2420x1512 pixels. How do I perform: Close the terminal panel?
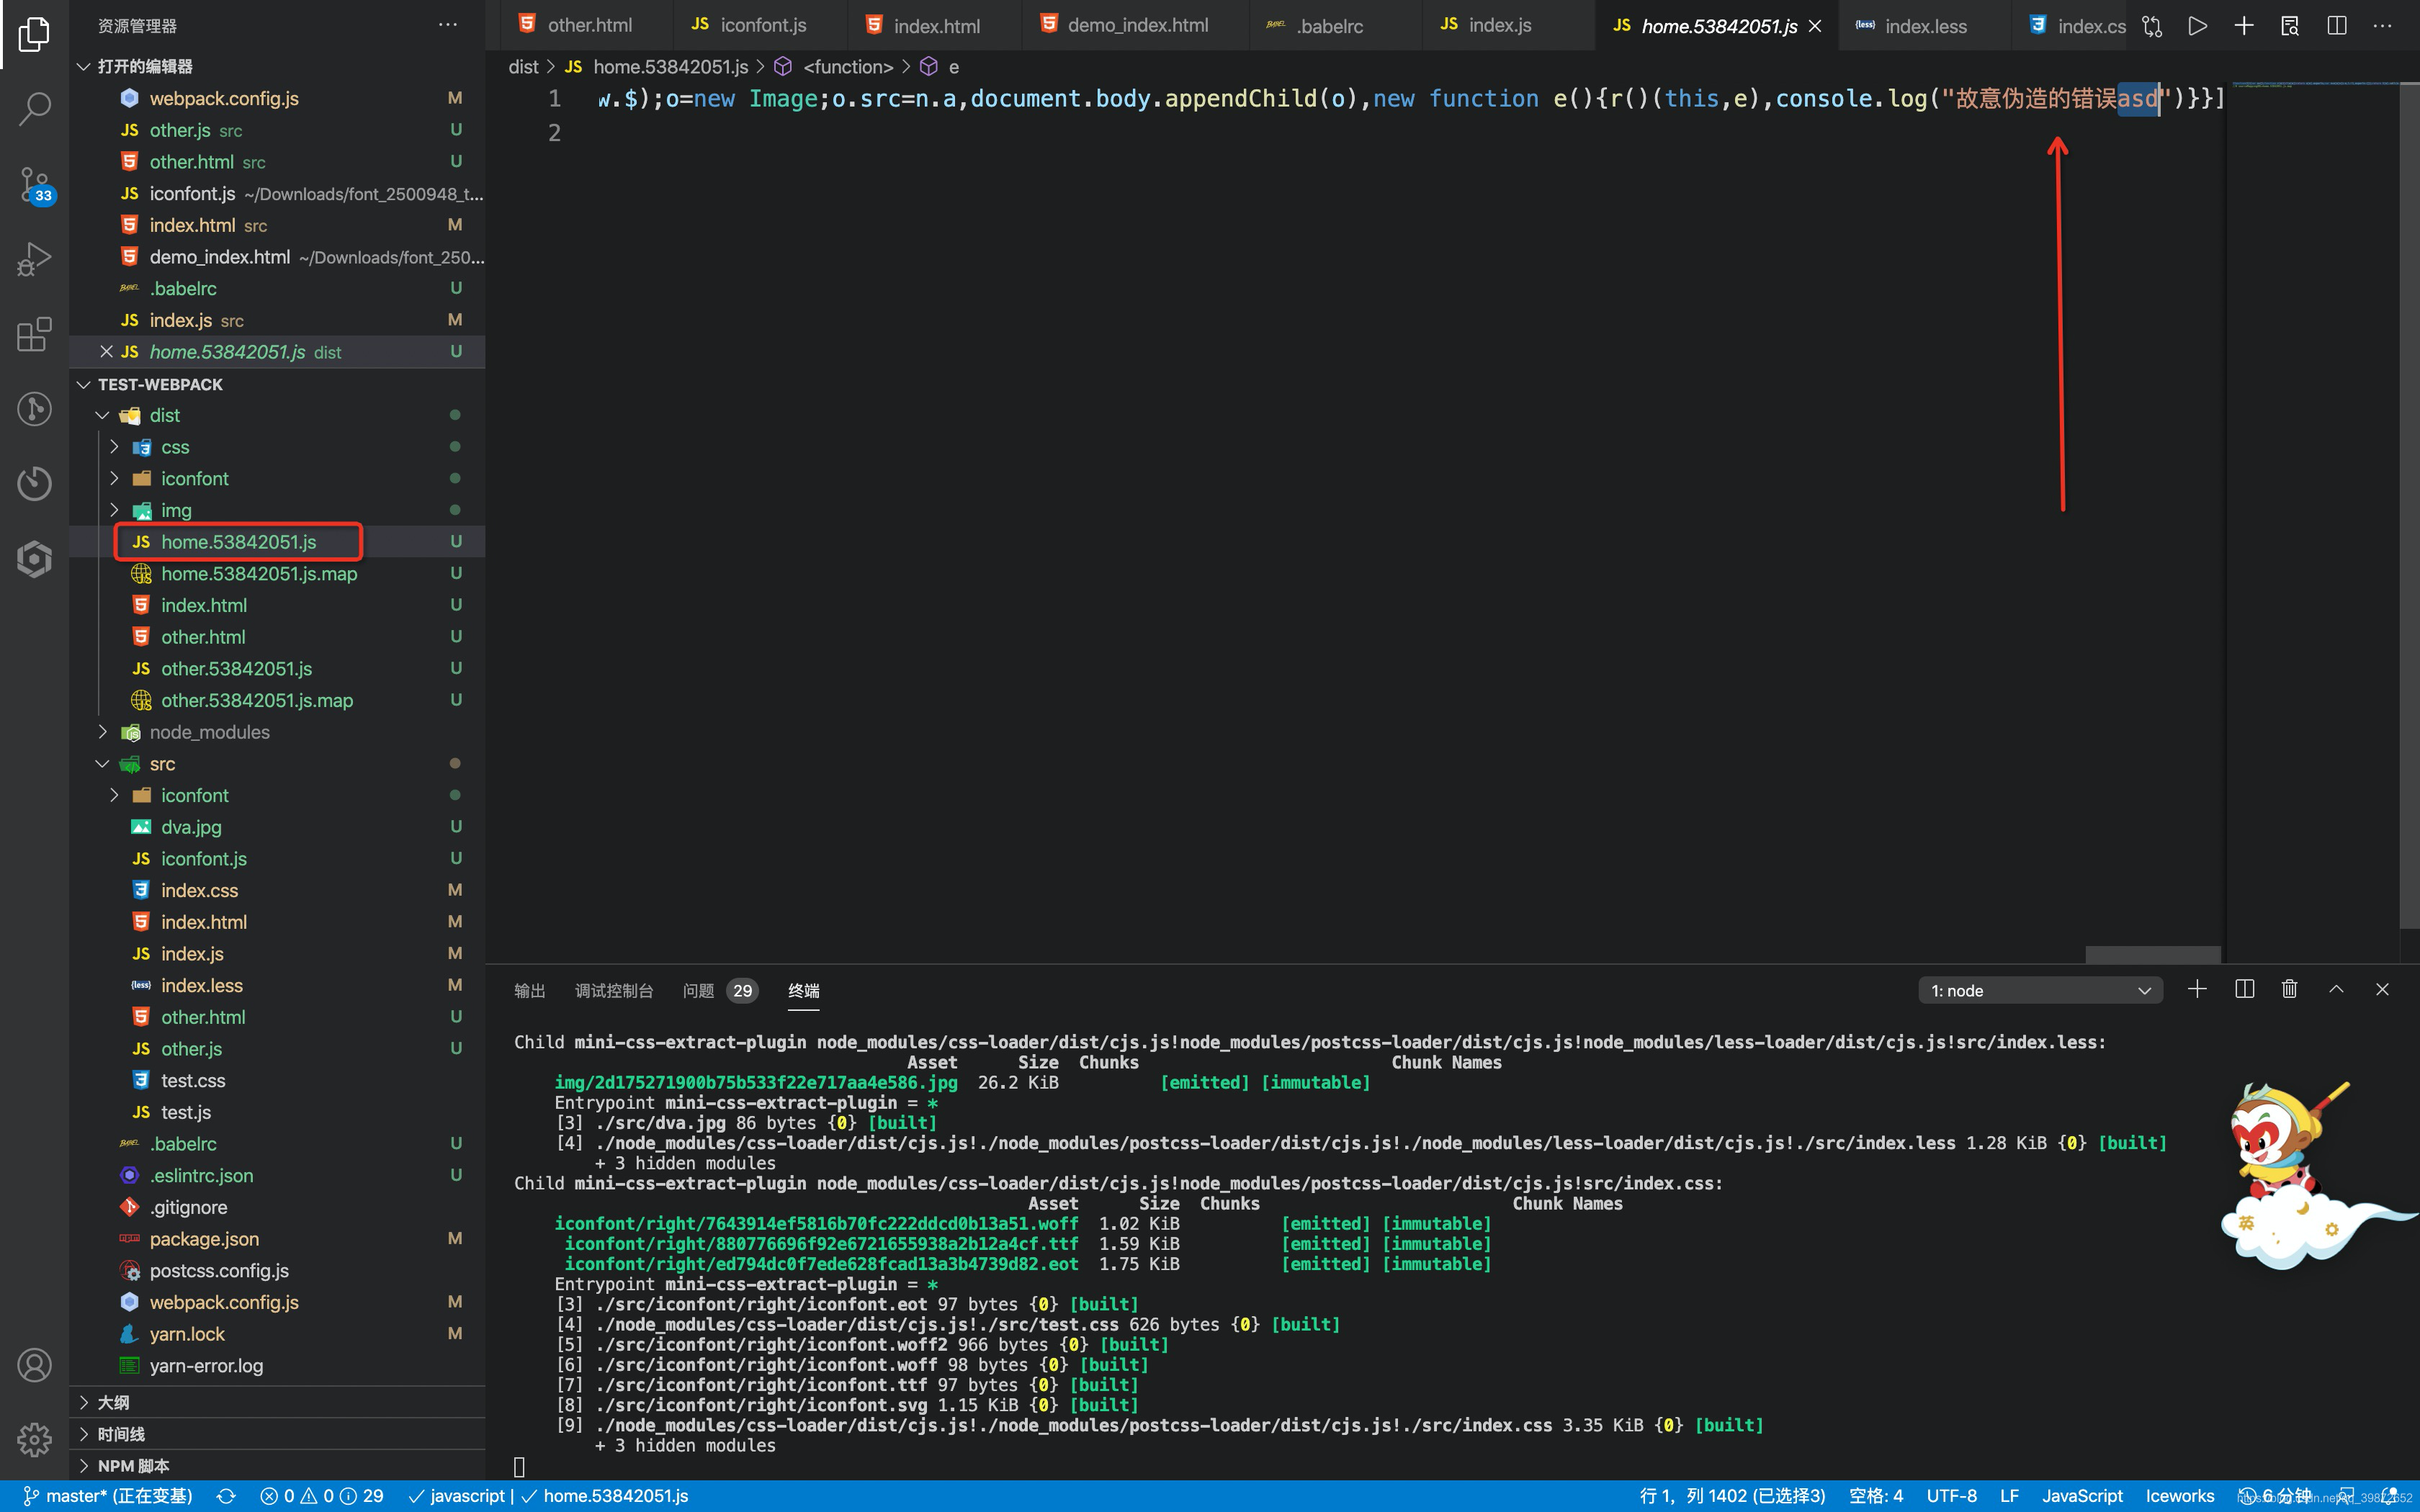(x=2382, y=989)
